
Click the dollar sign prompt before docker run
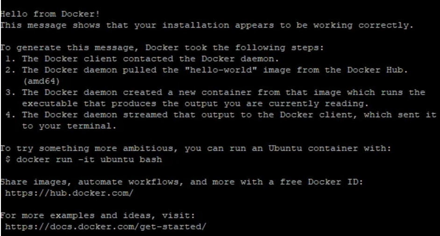click(8, 160)
